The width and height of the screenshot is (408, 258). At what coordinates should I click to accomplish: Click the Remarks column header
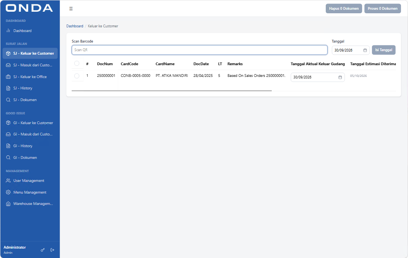[x=235, y=64]
